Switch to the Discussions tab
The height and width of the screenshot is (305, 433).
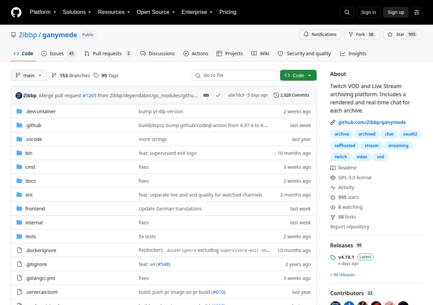click(x=157, y=54)
